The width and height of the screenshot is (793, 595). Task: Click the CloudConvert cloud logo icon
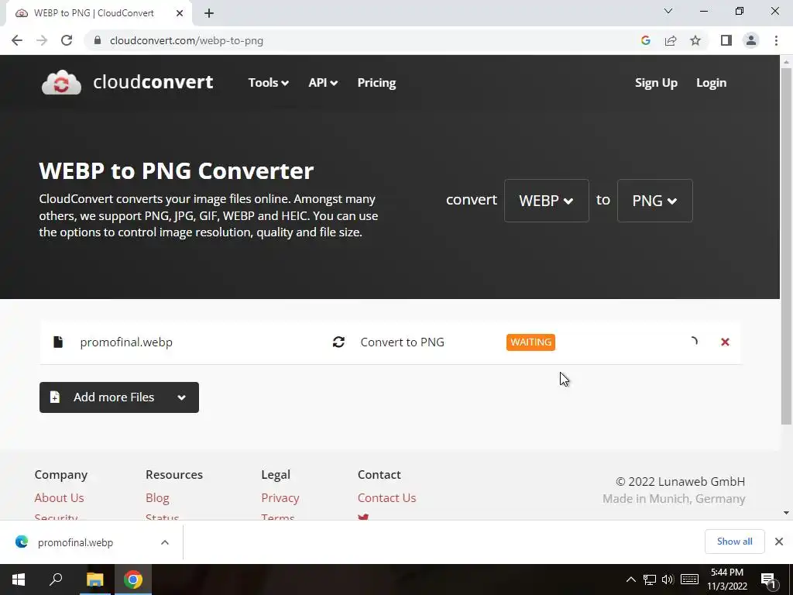point(61,82)
